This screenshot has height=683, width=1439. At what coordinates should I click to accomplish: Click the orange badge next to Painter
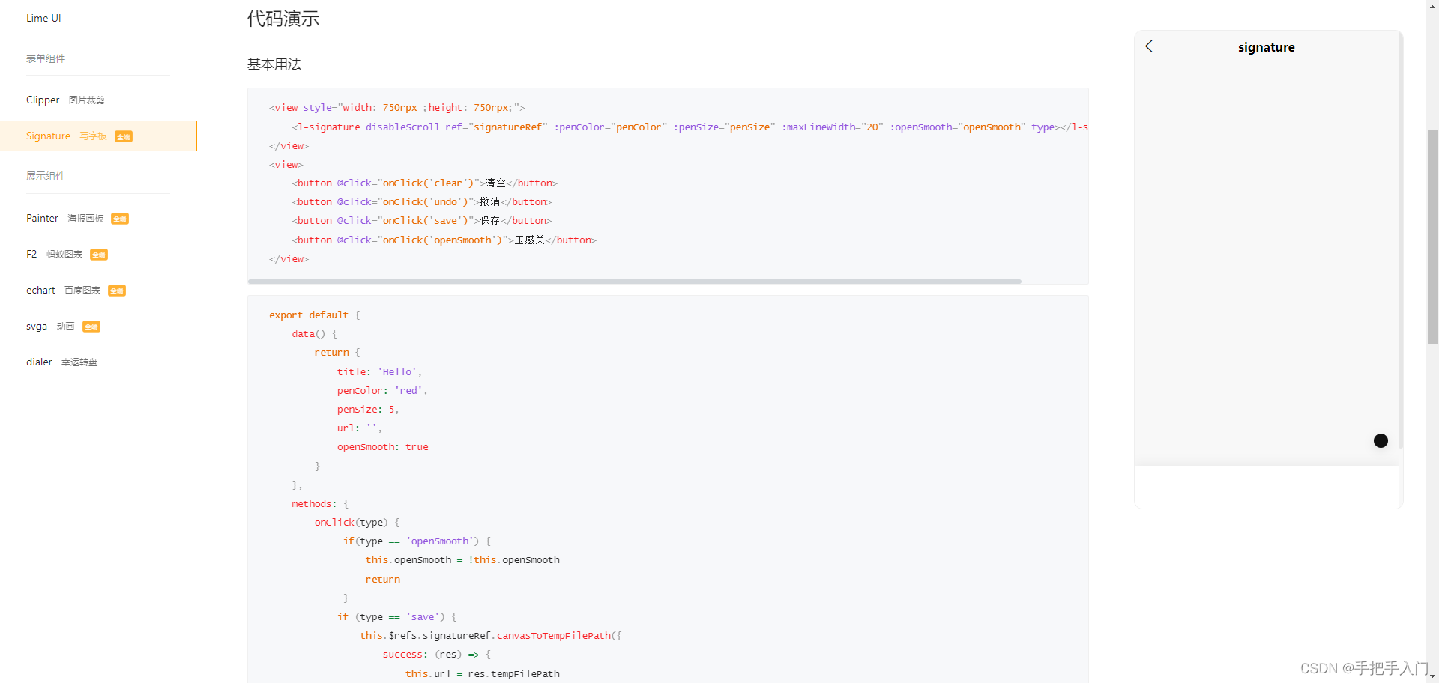pyautogui.click(x=120, y=219)
